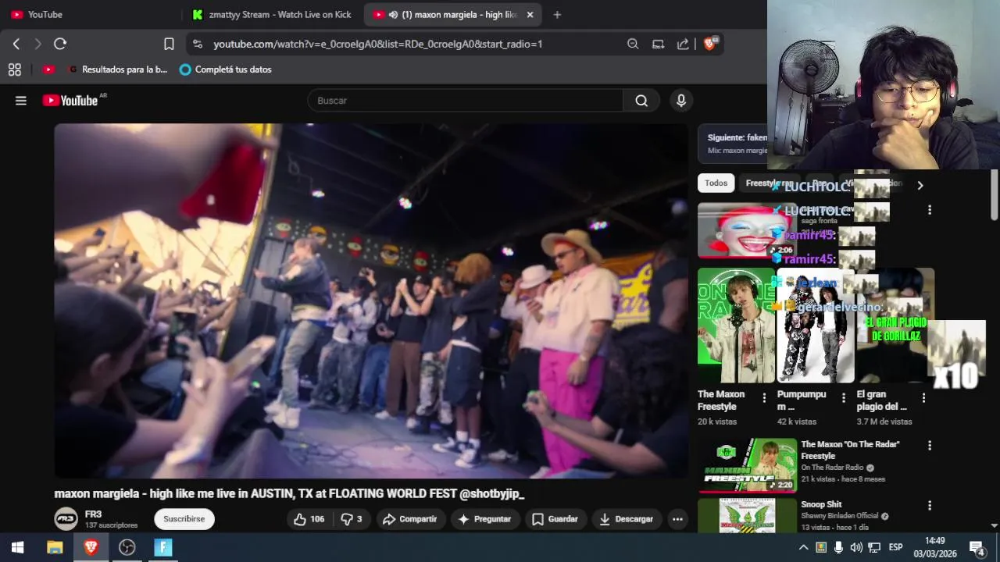The image size is (1000, 562).
Task: Open the Resultados para la b... bookmark
Action: tap(117, 69)
